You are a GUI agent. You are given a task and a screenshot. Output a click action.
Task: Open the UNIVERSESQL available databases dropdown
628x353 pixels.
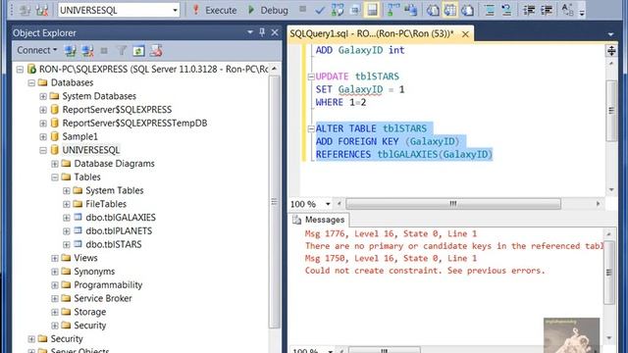[175, 10]
